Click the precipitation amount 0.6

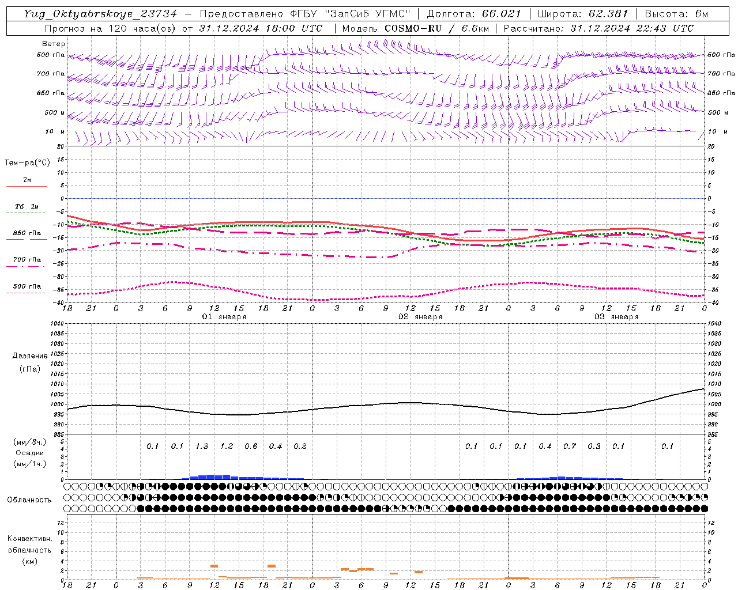[251, 447]
